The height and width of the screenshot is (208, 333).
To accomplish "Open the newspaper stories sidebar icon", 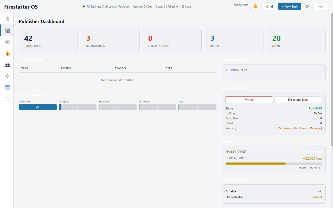I will pos(8,42).
